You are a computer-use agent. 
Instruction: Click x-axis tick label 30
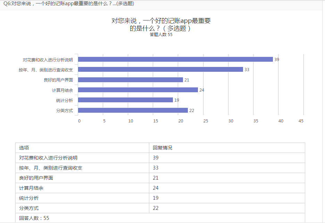coord(231,121)
